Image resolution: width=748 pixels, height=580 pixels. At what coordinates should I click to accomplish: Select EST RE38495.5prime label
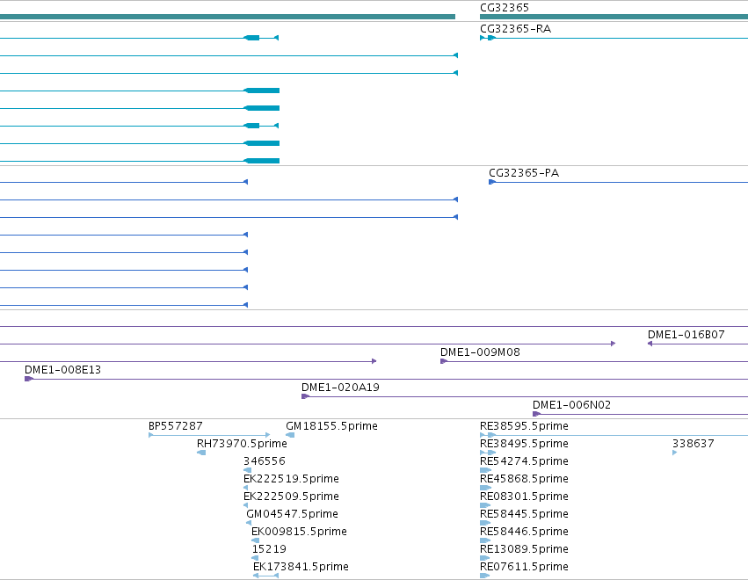(x=524, y=444)
